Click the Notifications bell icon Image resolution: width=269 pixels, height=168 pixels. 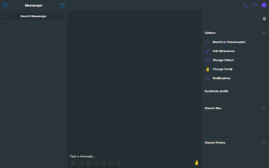coord(208,79)
